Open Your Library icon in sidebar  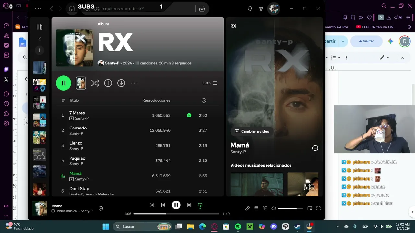click(40, 27)
